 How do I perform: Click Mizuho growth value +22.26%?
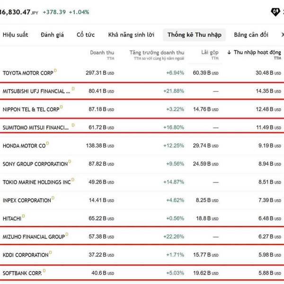pyautogui.click(x=174, y=237)
